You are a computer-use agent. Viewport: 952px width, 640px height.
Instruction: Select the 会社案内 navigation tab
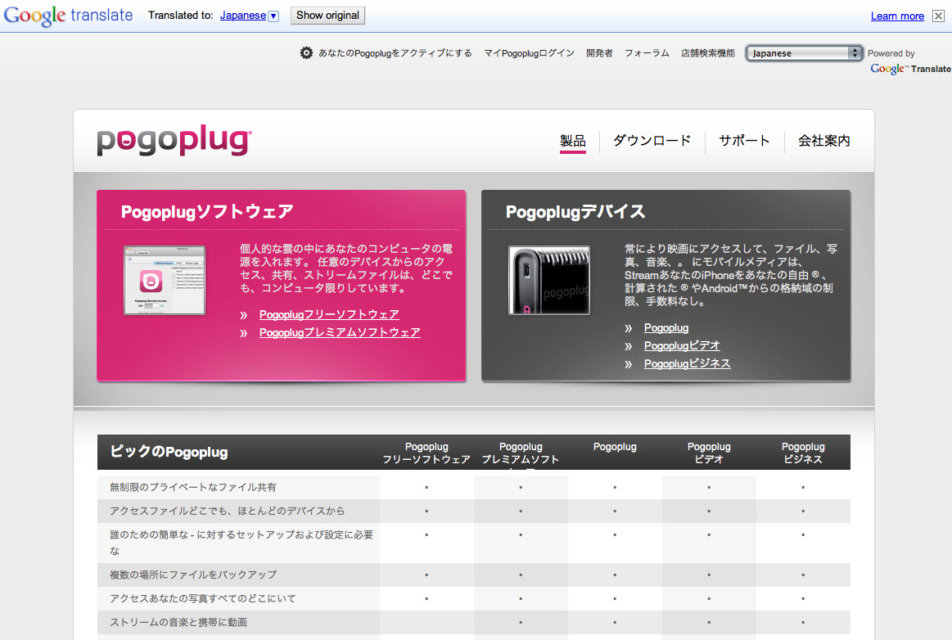(x=823, y=141)
